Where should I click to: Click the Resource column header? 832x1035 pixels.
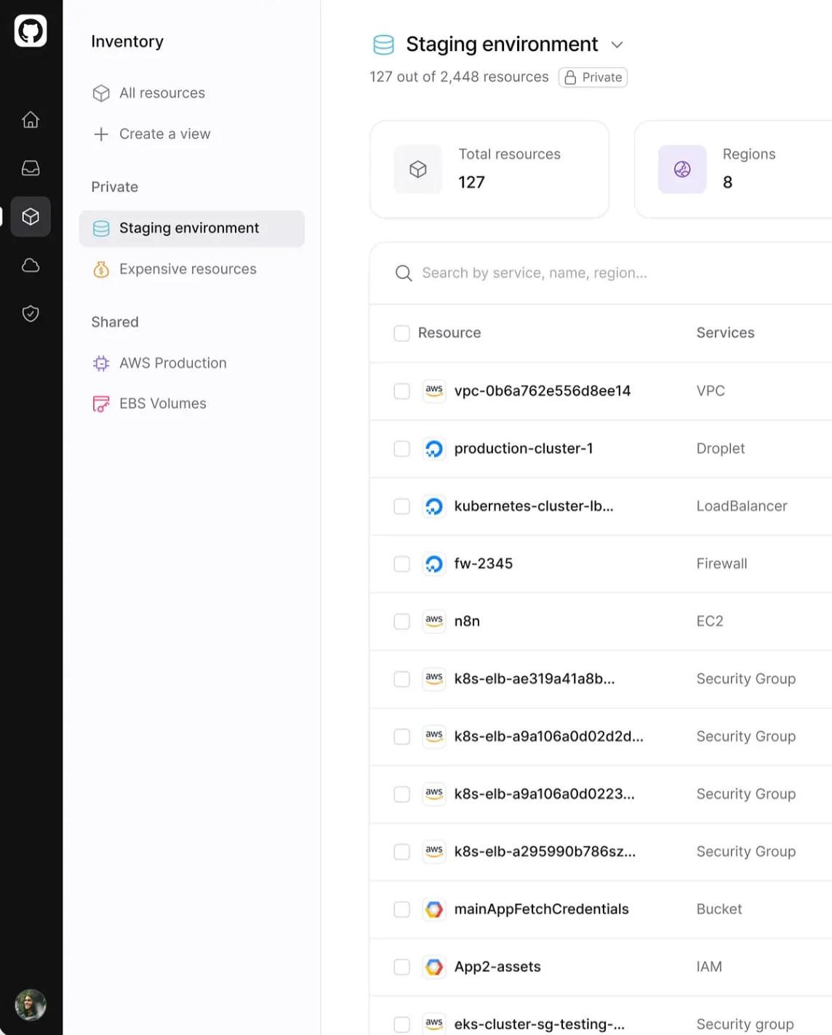click(449, 333)
